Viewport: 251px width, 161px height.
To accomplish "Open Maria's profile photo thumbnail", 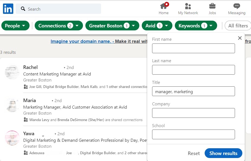I will click(12, 105).
